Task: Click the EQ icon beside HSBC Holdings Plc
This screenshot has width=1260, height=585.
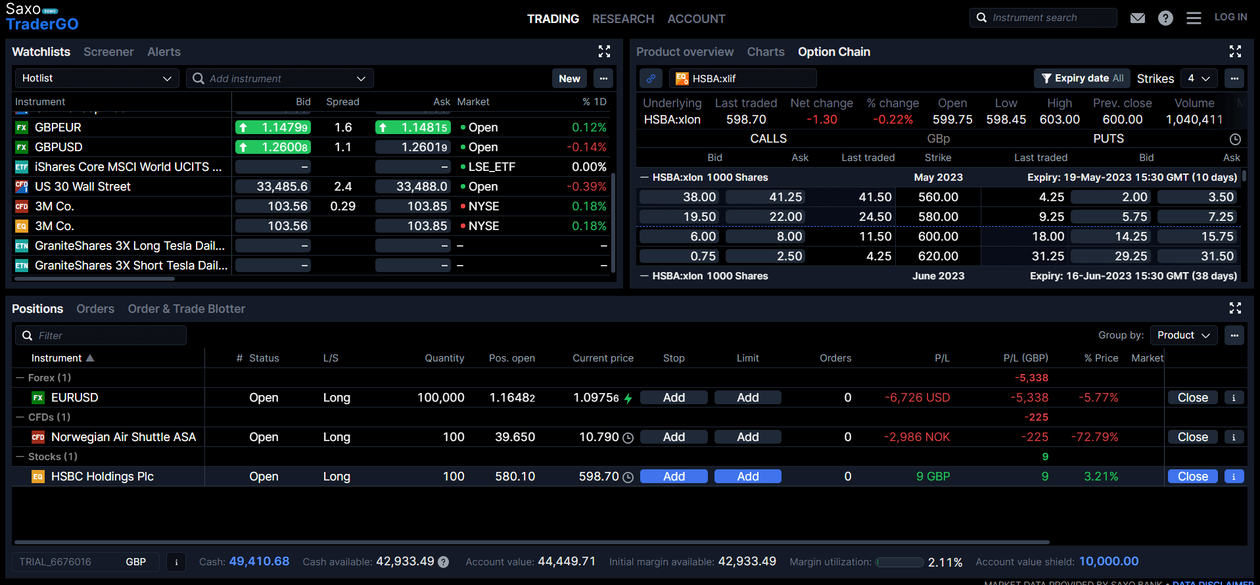Action: (38, 477)
